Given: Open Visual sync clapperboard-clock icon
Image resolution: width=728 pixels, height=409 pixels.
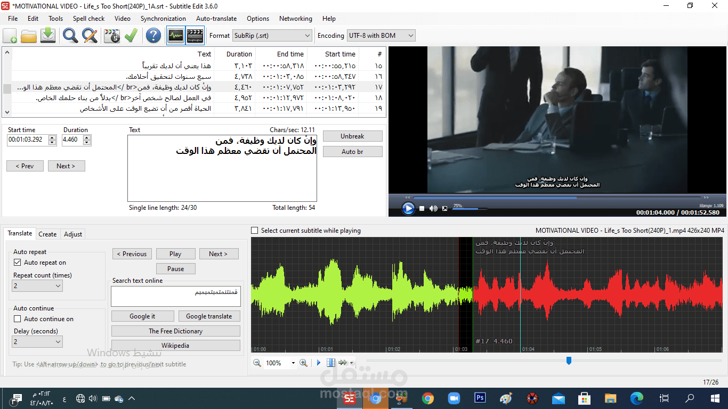Looking at the screenshot, I should [112, 36].
